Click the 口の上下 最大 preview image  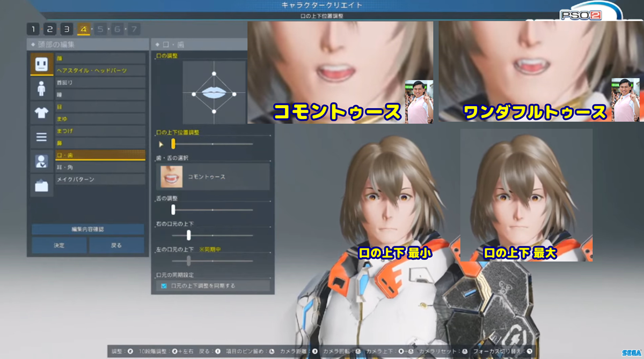coord(526,195)
